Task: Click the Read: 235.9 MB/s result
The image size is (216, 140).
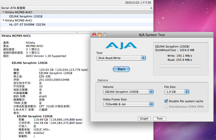Action: click(180, 60)
